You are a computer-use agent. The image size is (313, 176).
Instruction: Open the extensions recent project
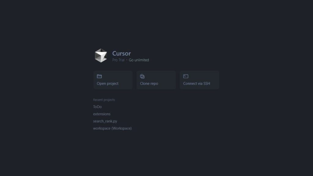pyautogui.click(x=101, y=114)
